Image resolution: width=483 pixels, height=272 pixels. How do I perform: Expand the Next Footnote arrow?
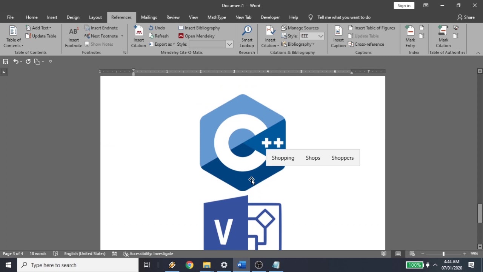[x=122, y=36]
